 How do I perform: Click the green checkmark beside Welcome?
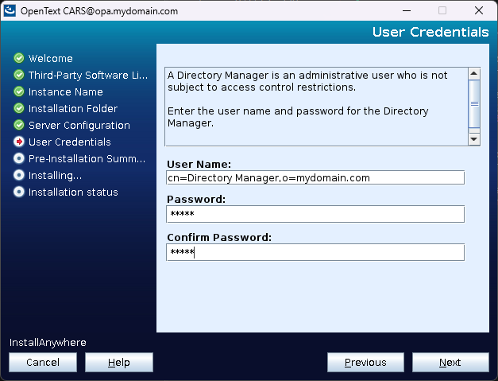tap(19, 58)
